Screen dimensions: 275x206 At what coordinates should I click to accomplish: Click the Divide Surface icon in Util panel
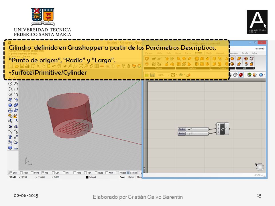tap(239, 59)
